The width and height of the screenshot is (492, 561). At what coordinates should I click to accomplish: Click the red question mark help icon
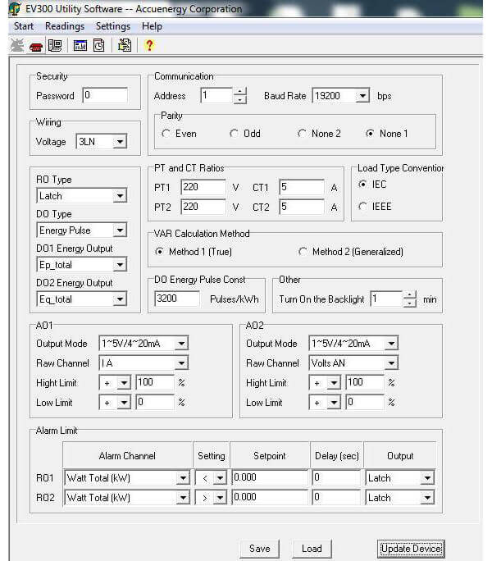[x=148, y=46]
